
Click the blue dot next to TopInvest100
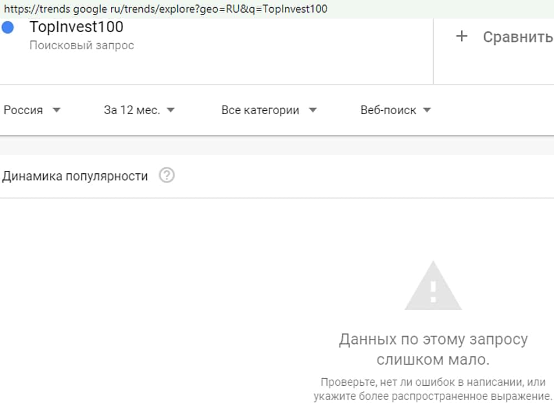pos(8,27)
